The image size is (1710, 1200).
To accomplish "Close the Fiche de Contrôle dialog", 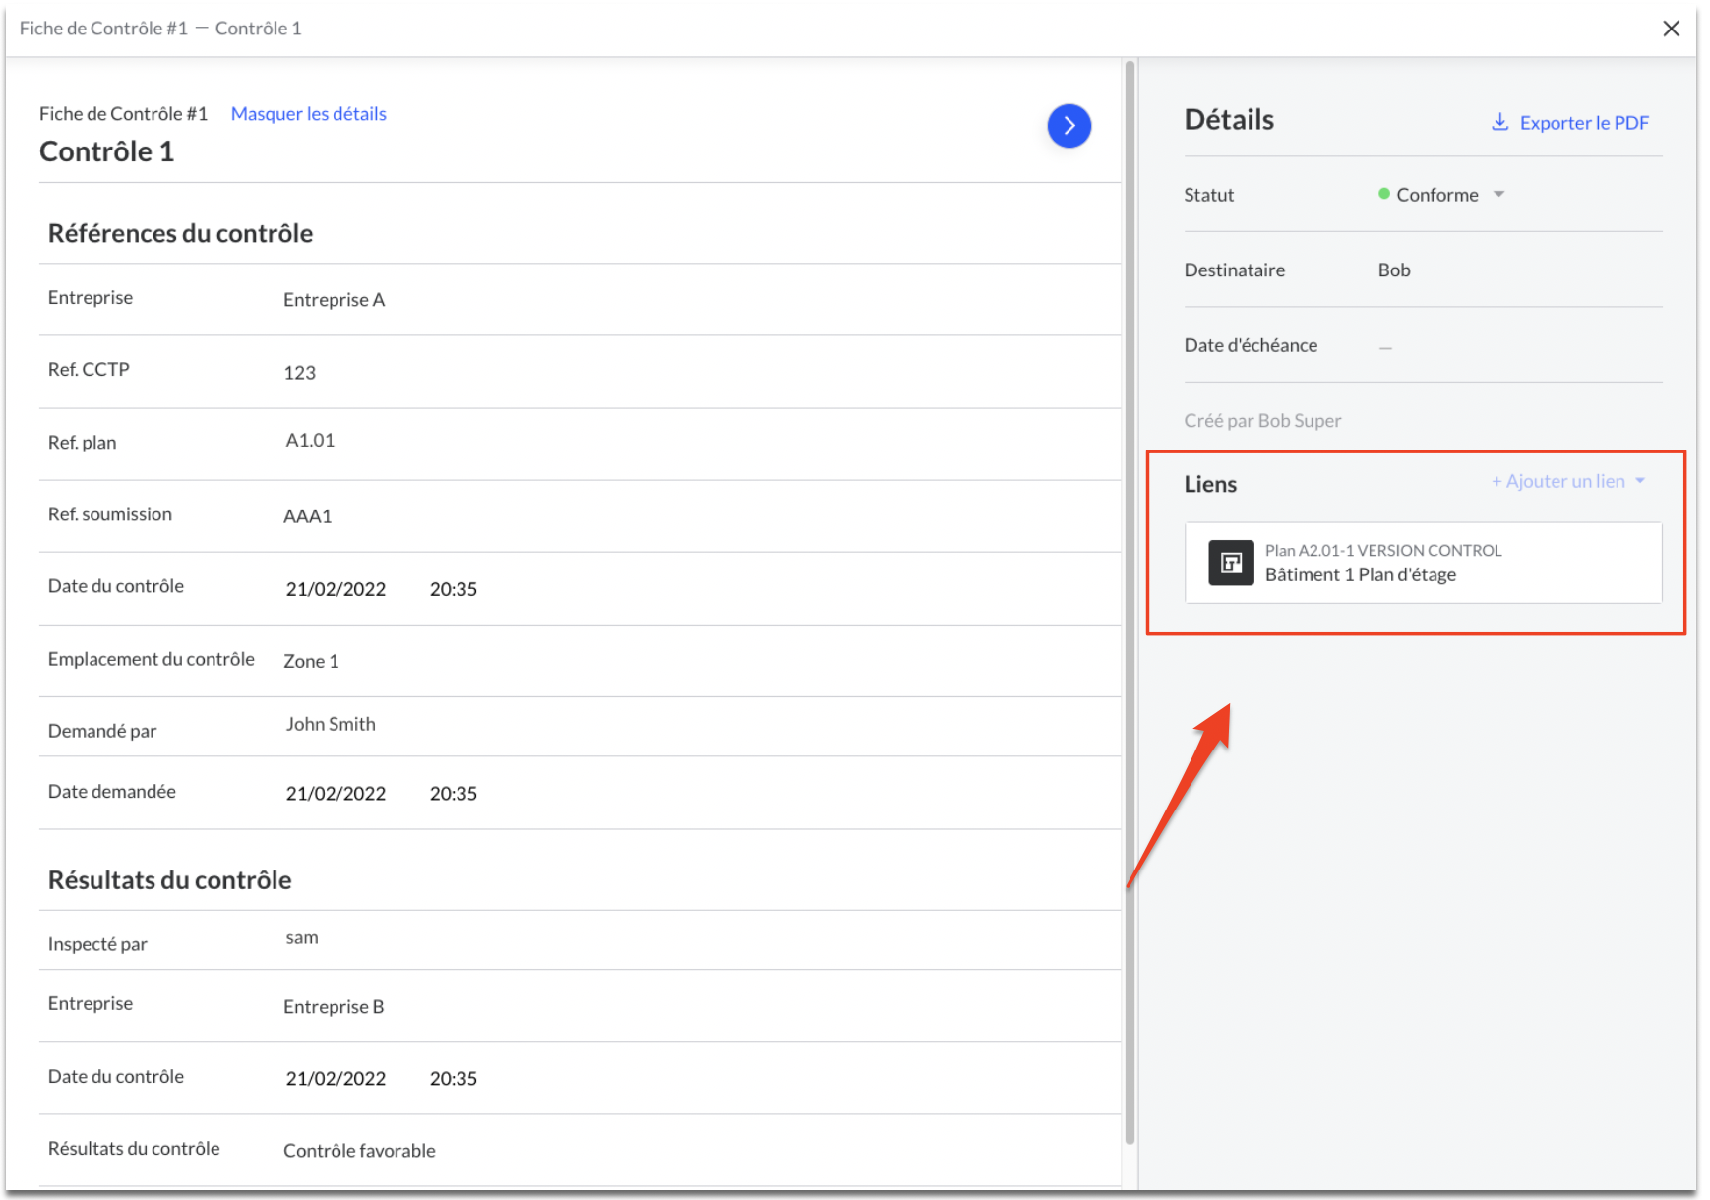I will click(x=1671, y=29).
